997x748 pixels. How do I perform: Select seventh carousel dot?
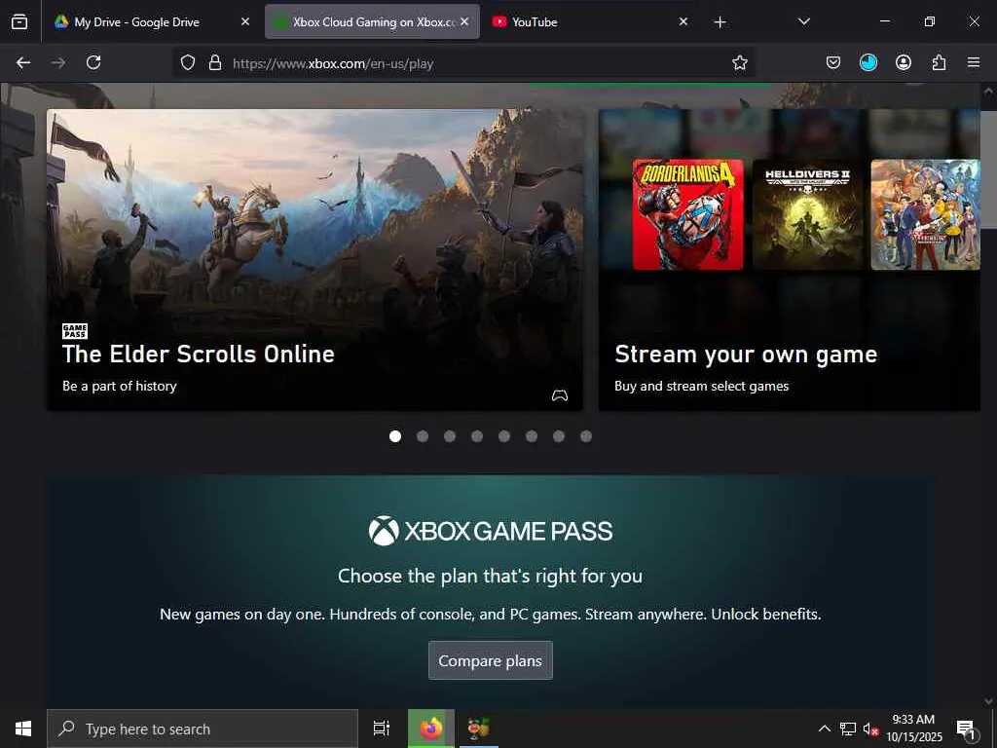[x=559, y=436]
